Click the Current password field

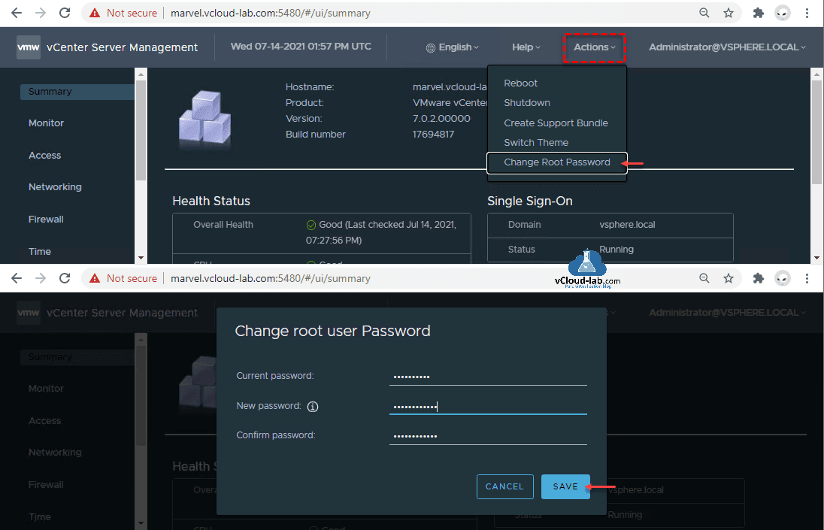click(488, 376)
